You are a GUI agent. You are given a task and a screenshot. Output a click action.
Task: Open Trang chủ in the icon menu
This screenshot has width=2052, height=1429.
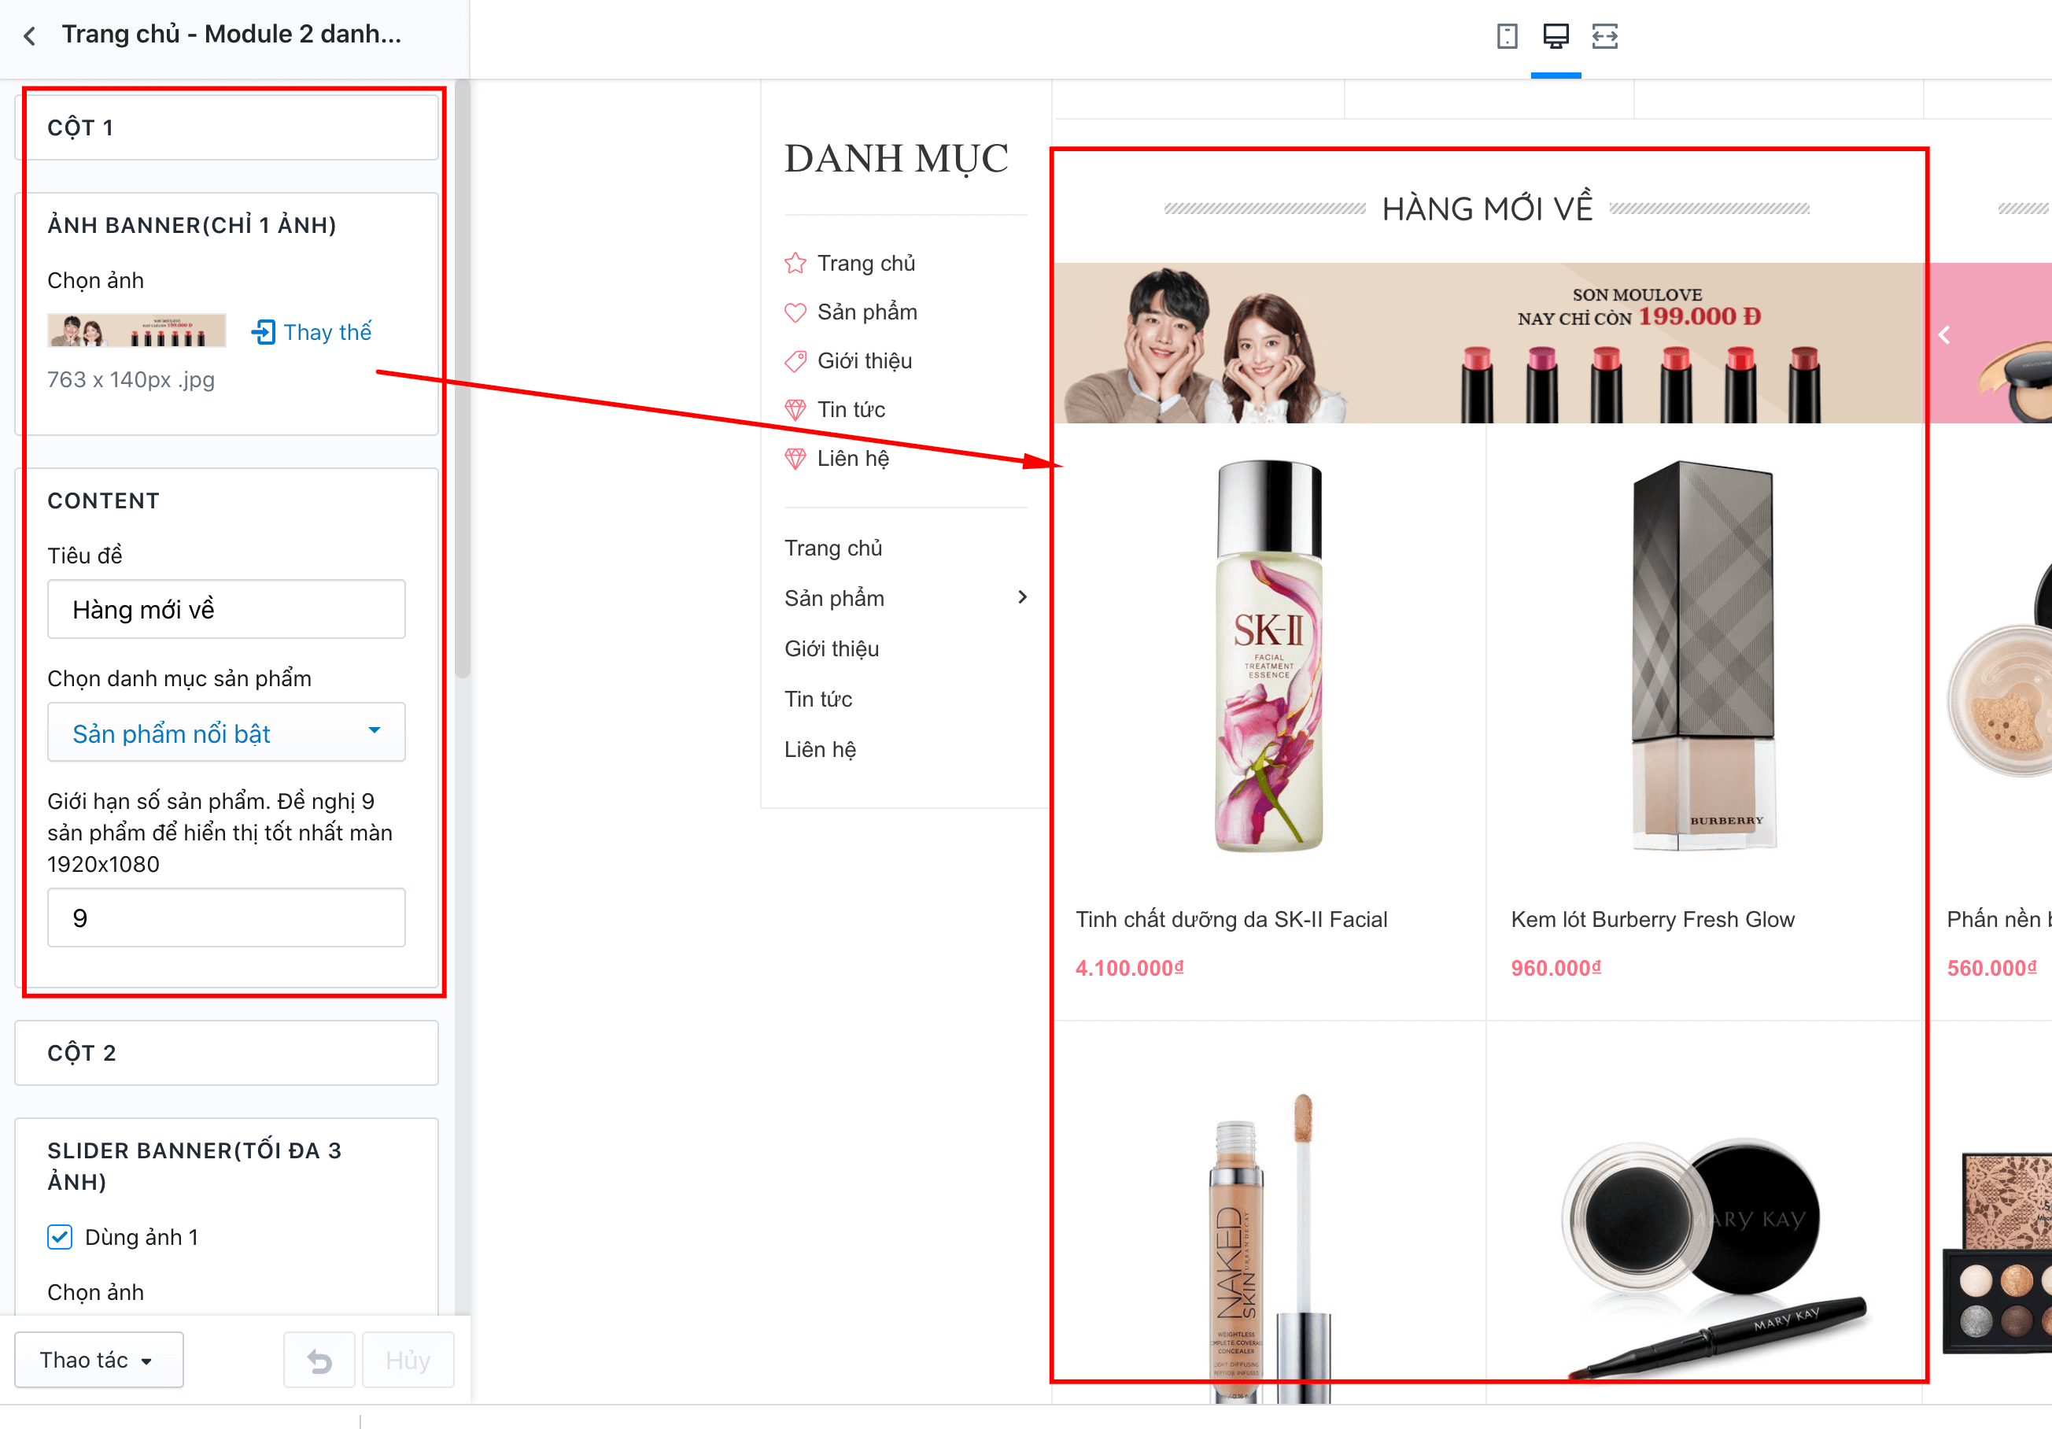point(866,264)
